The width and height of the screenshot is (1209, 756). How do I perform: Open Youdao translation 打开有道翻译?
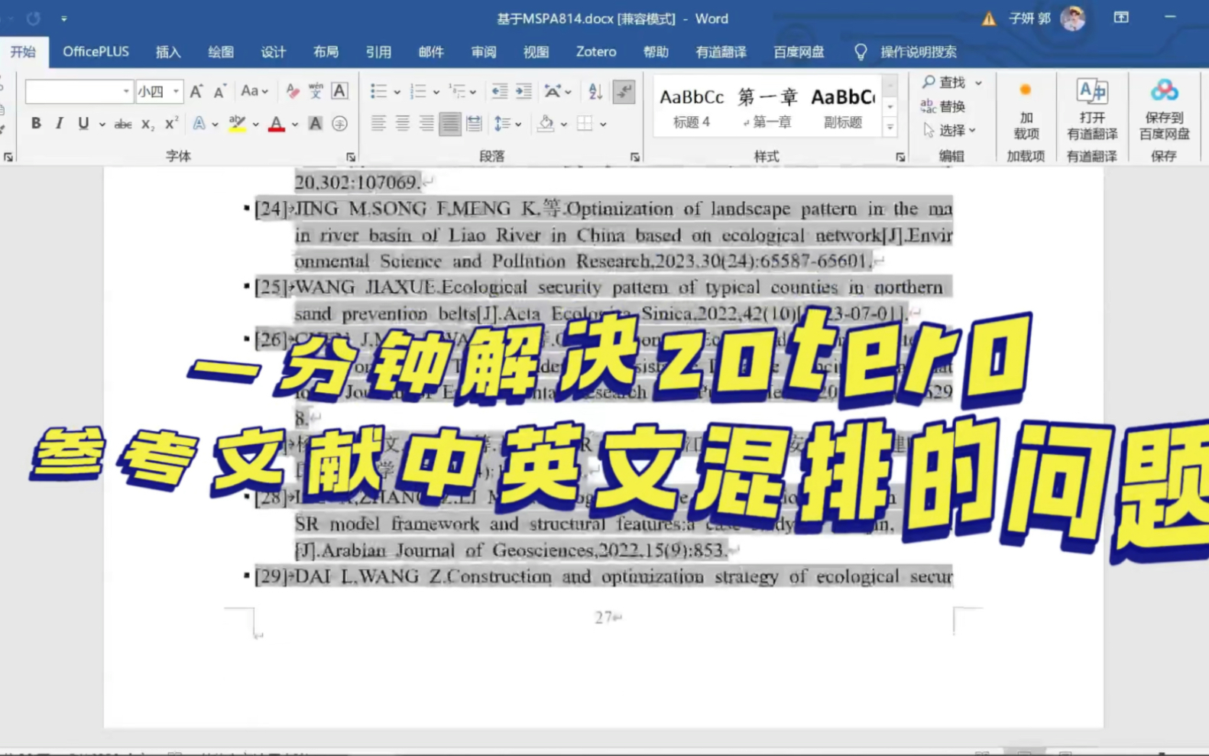pos(1092,109)
